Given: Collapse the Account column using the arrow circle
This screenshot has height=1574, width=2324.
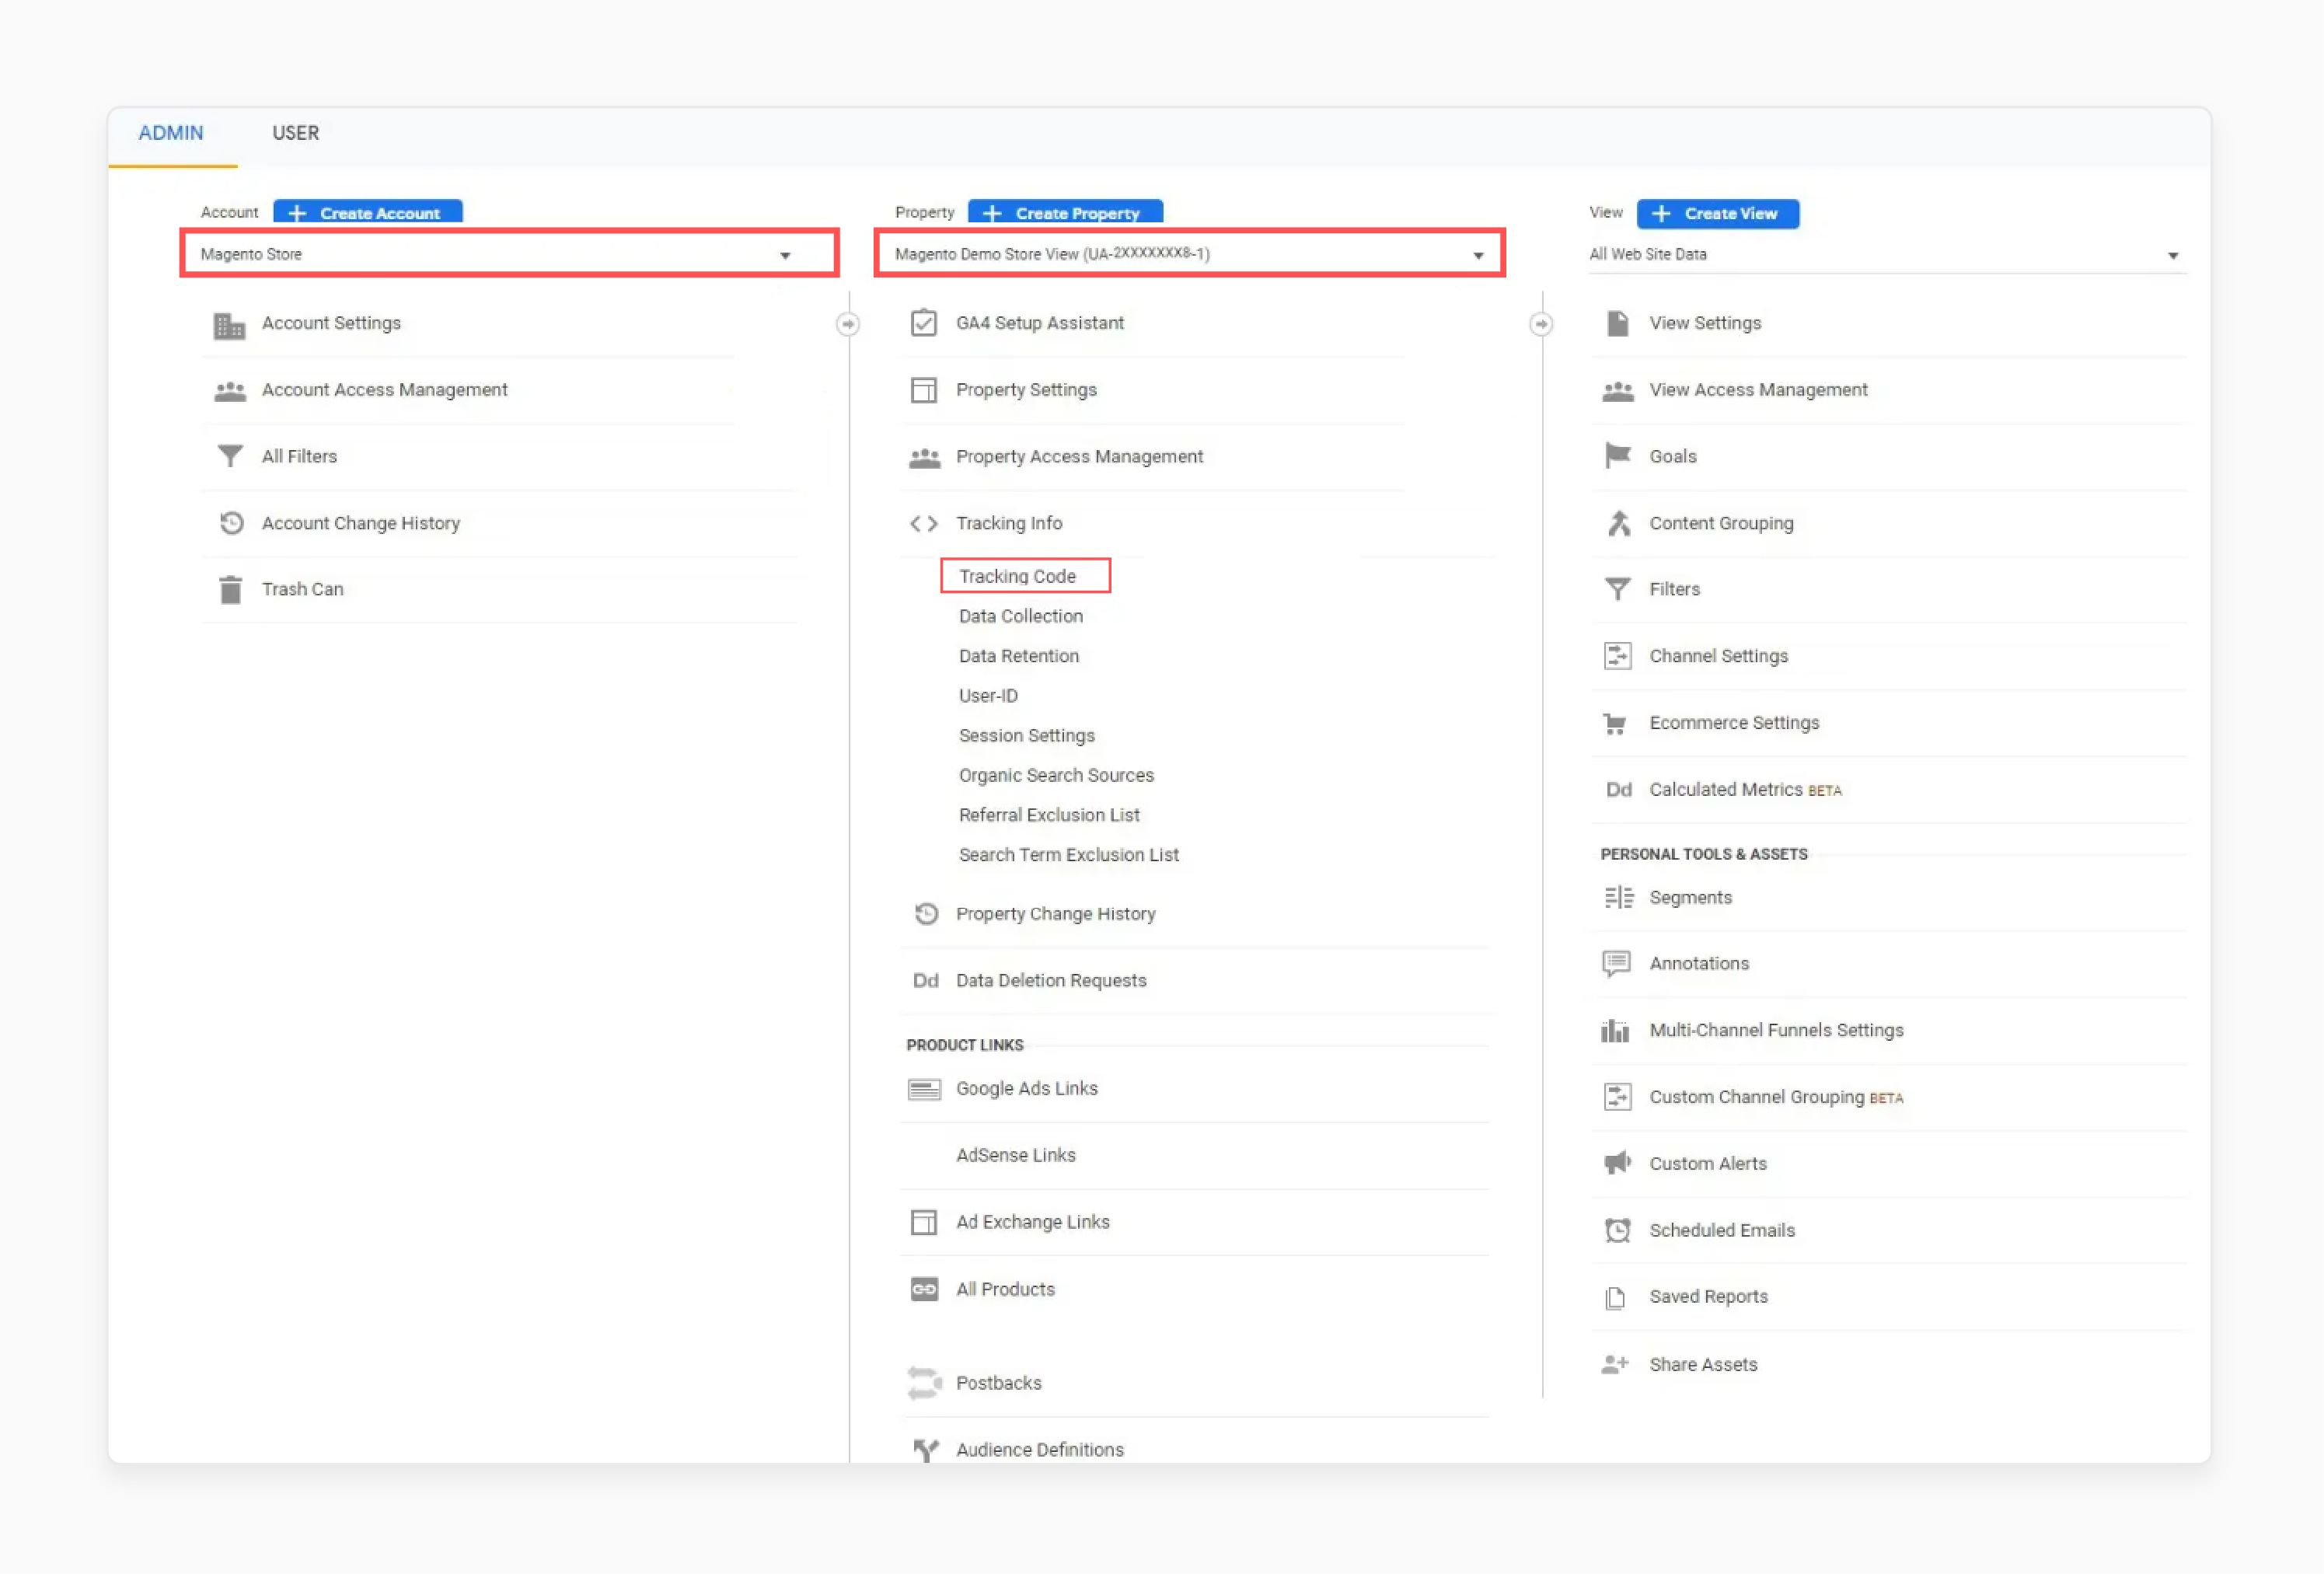Looking at the screenshot, I should tap(848, 324).
